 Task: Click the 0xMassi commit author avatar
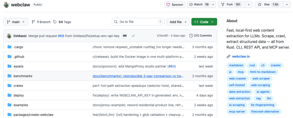(x=9, y=36)
